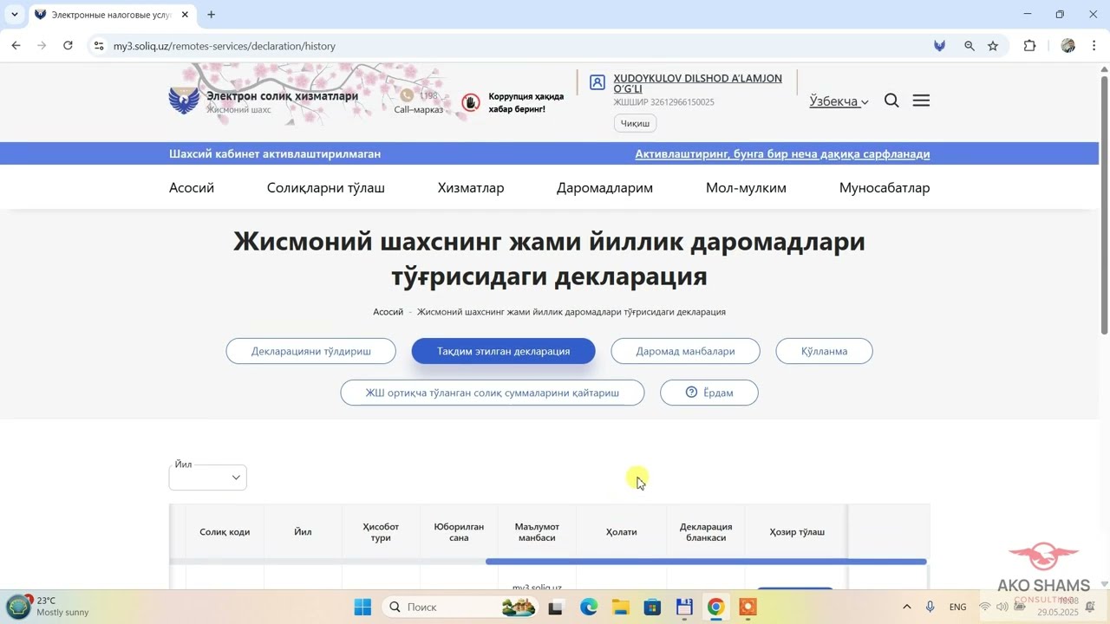Open Task View on taskbar
Image resolution: width=1110 pixels, height=624 pixels.
(555, 608)
